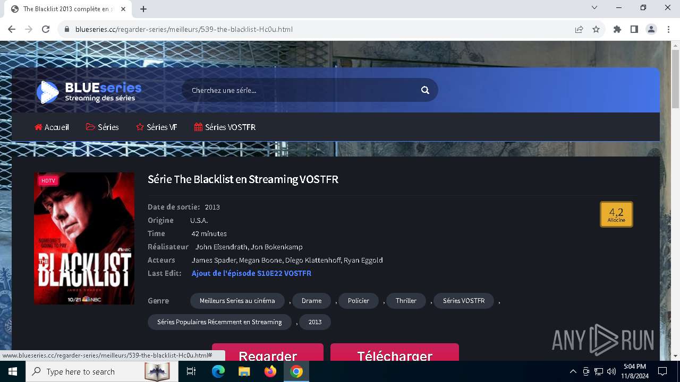This screenshot has height=382, width=680.
Task: Open a new browser tab
Action: coord(143,9)
